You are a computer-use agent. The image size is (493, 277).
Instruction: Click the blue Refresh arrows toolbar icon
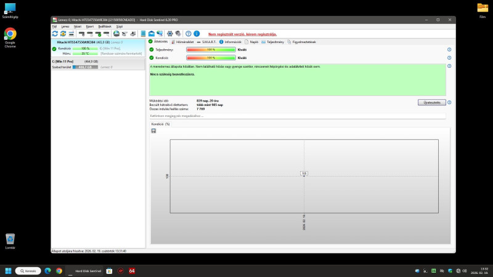click(x=55, y=34)
